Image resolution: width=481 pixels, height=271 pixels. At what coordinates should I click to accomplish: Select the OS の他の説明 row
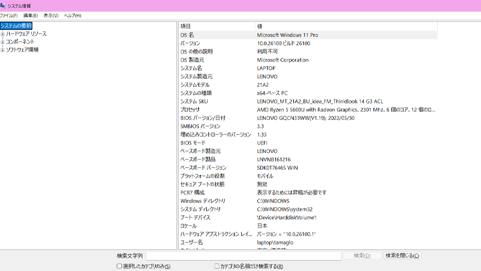(308, 52)
